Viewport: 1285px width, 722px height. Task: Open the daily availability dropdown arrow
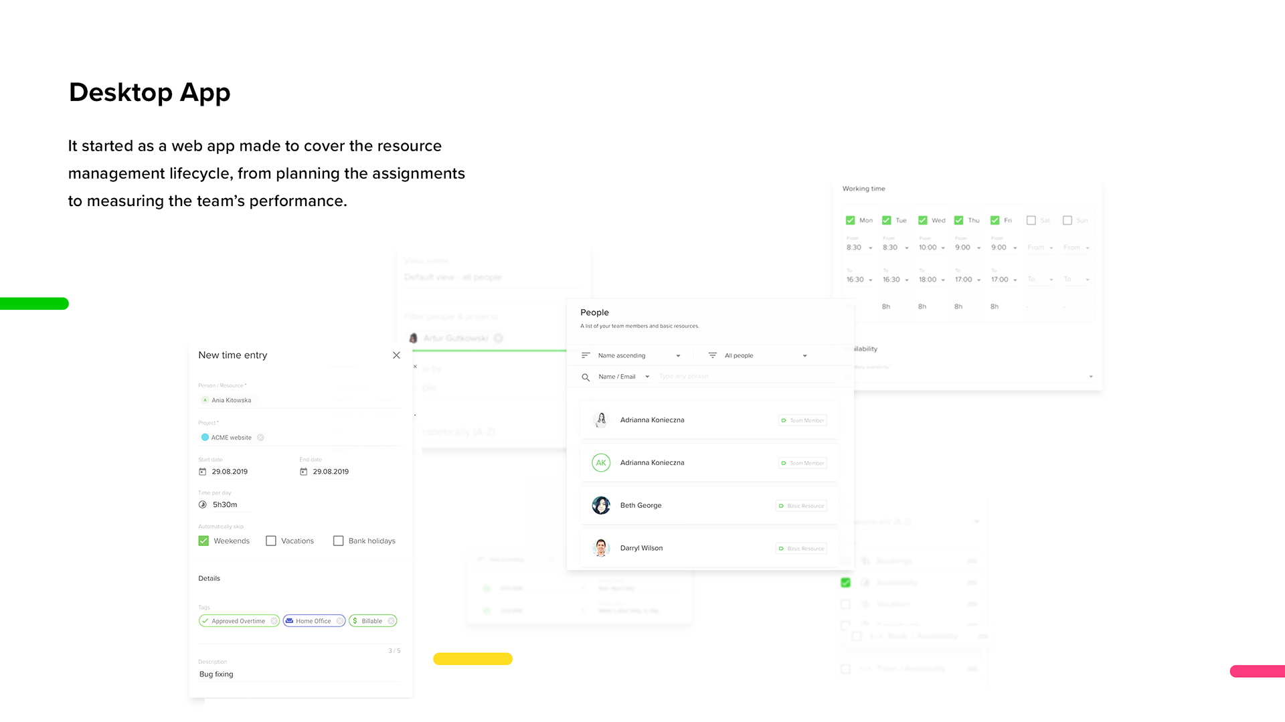pos(1091,377)
